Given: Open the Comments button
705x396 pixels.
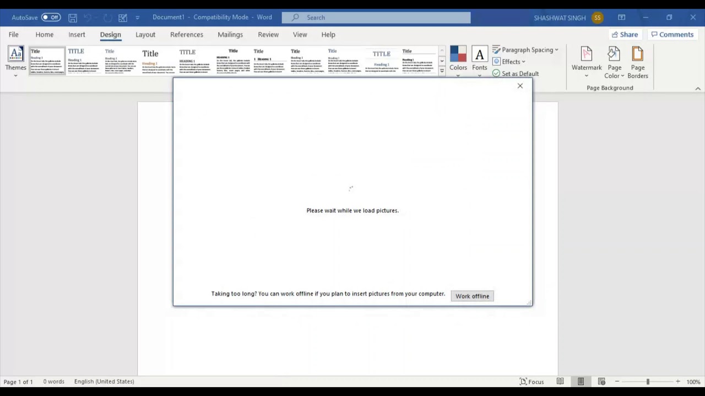Looking at the screenshot, I should (x=672, y=35).
